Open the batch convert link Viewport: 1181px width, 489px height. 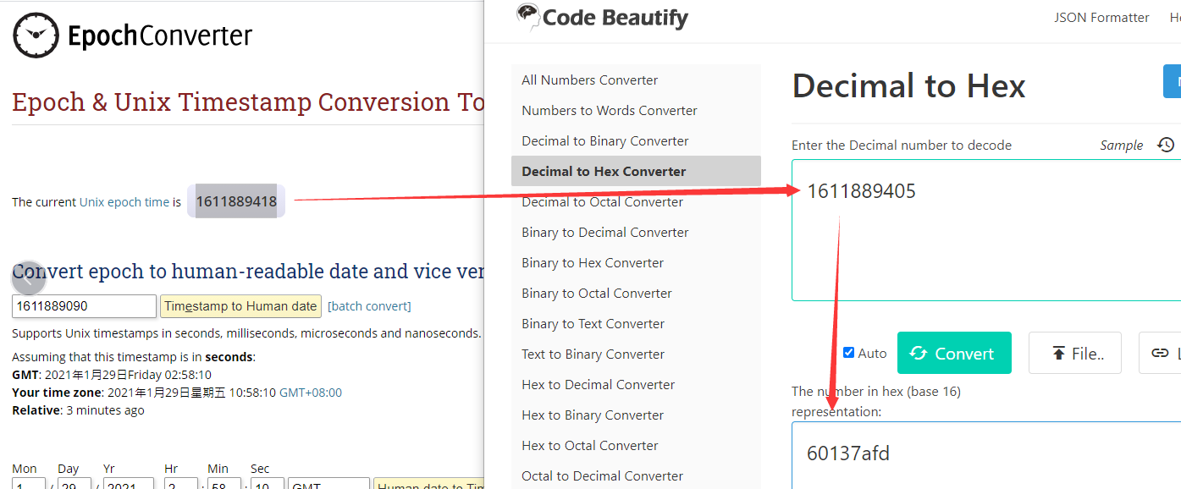click(369, 306)
